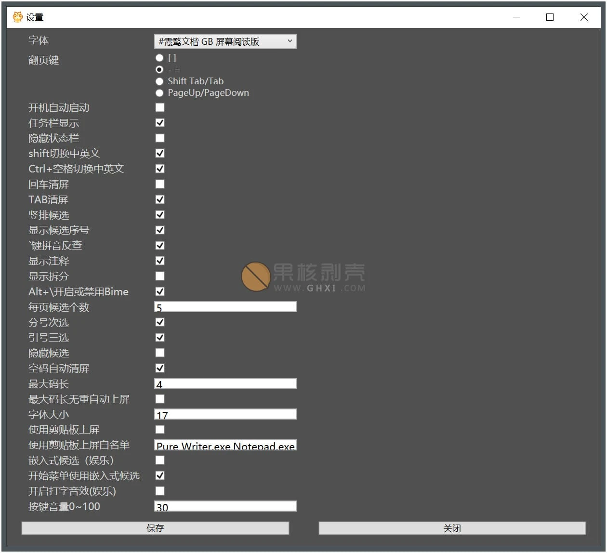607x553 pixels.
Task: Click the 字体大小 font size field
Action: [x=225, y=414]
